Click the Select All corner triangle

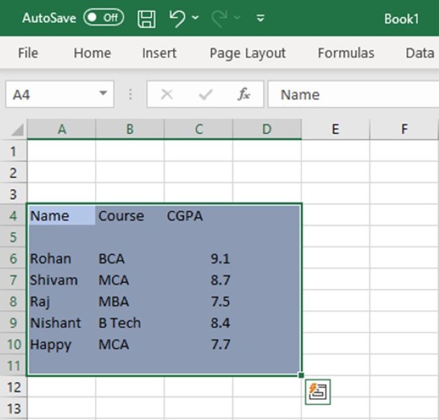[x=17, y=129]
